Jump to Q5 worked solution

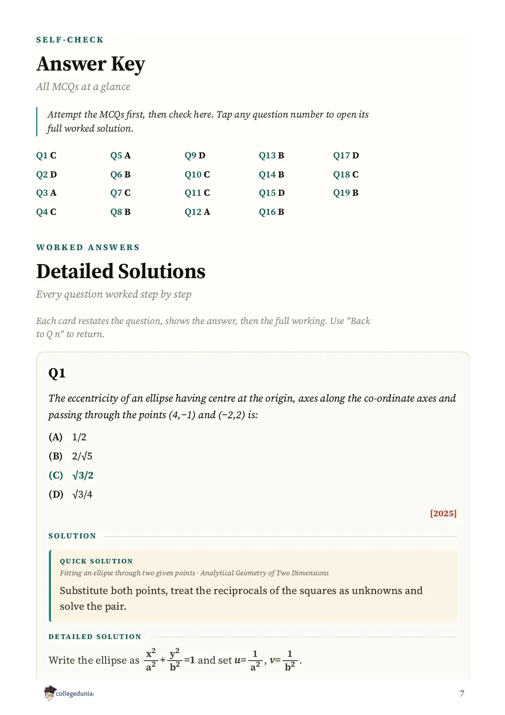click(x=121, y=155)
